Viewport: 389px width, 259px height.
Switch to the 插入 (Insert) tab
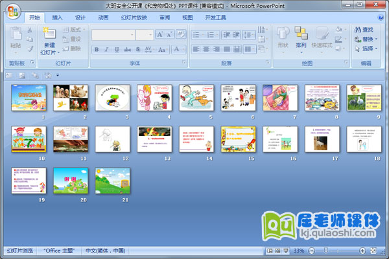58,18
